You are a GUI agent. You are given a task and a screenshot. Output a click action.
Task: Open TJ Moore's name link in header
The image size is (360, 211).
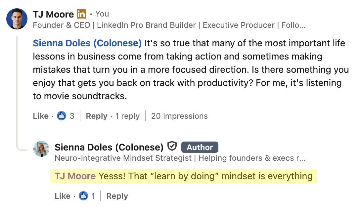pos(53,14)
